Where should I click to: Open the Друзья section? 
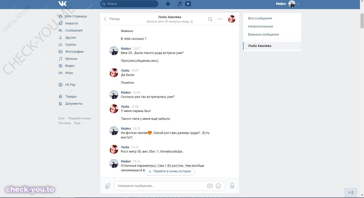point(71,38)
